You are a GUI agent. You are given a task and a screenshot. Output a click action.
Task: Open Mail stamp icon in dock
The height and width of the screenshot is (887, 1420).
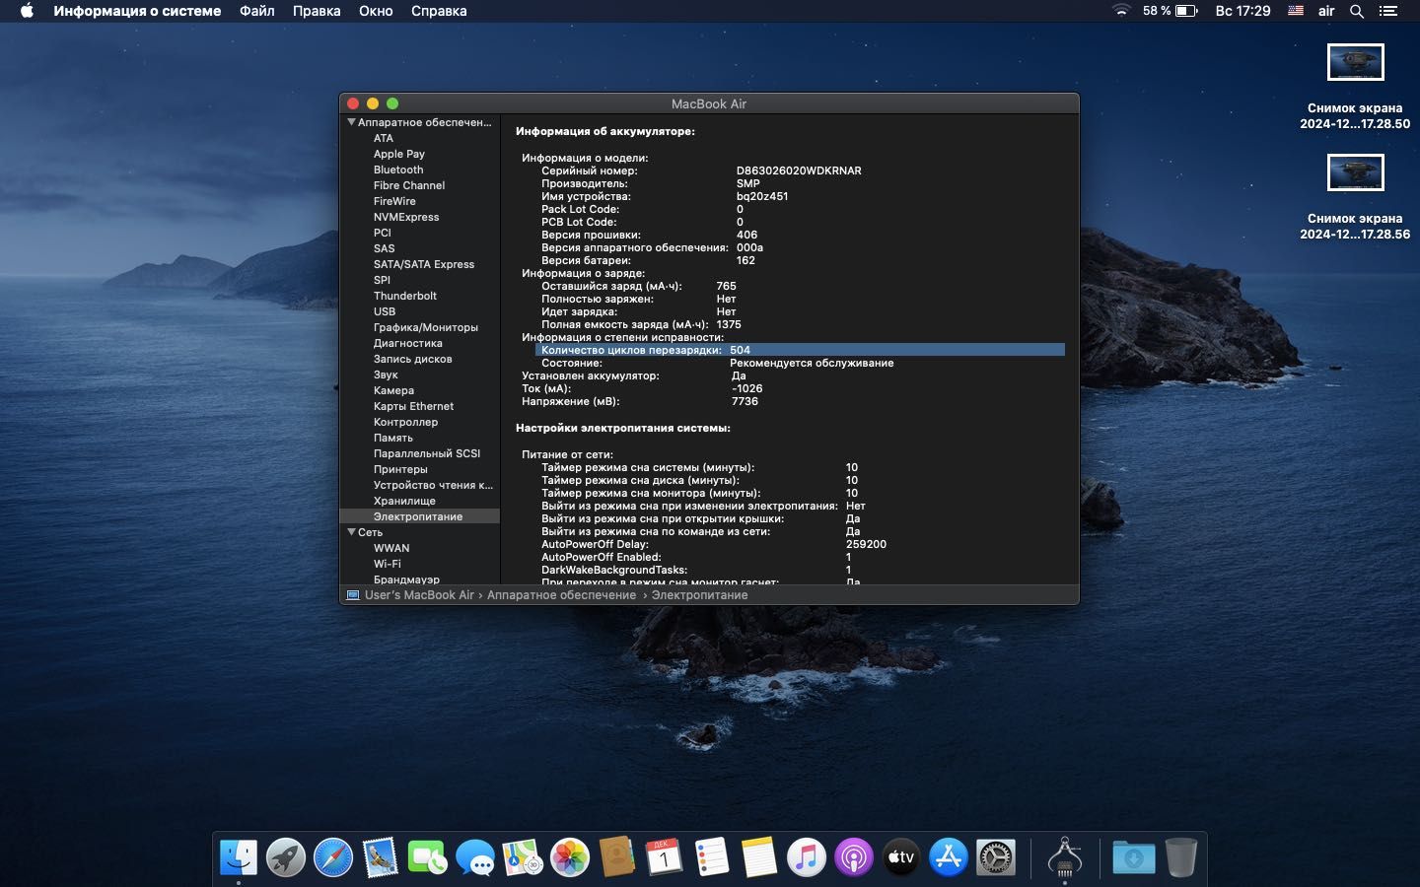click(381, 857)
